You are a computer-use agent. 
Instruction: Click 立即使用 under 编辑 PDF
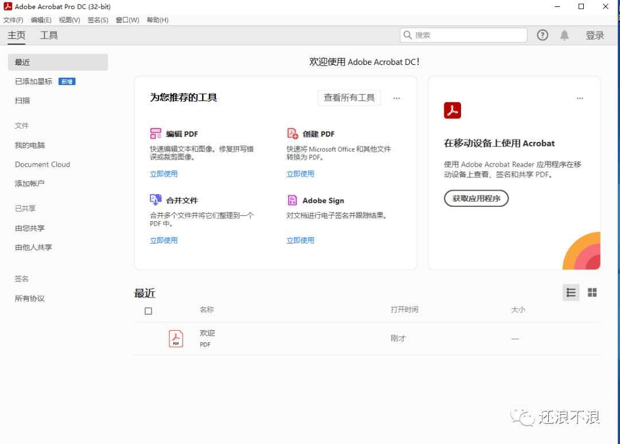click(x=164, y=173)
